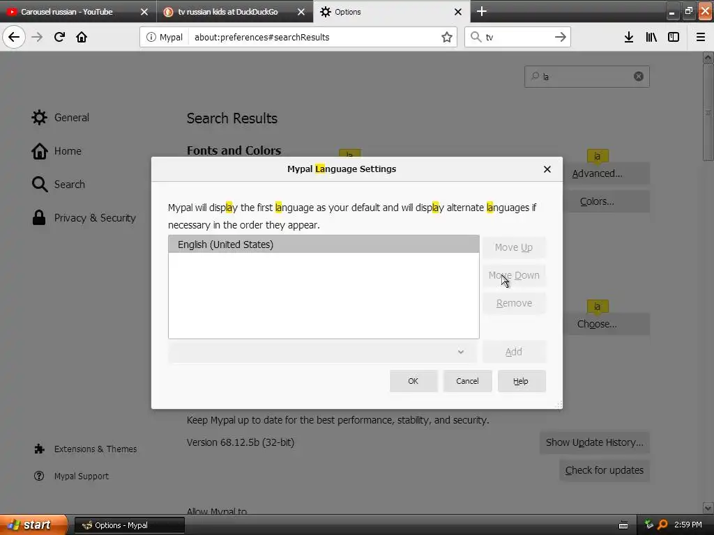The height and width of the screenshot is (535, 714).
Task: Close the Language Settings dialog
Action: (x=547, y=169)
